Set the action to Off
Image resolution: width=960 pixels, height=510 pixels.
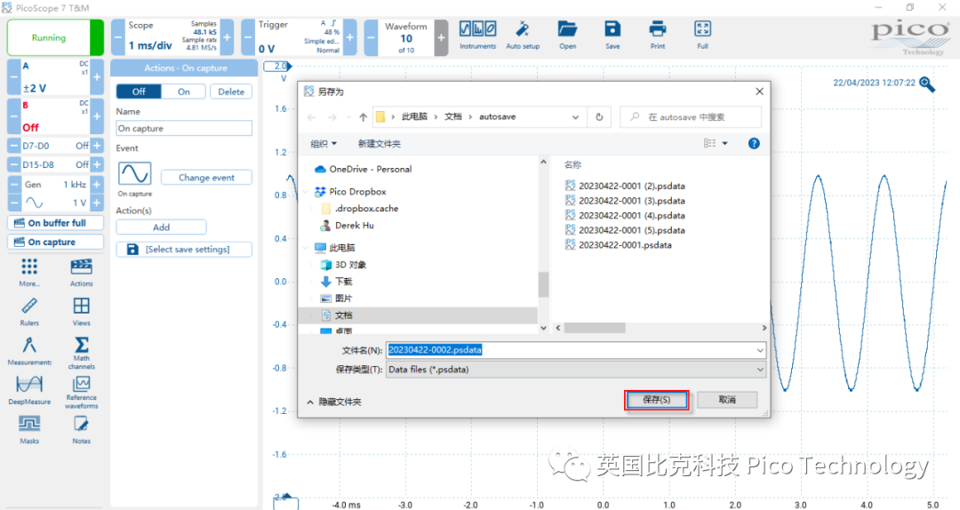(x=139, y=92)
